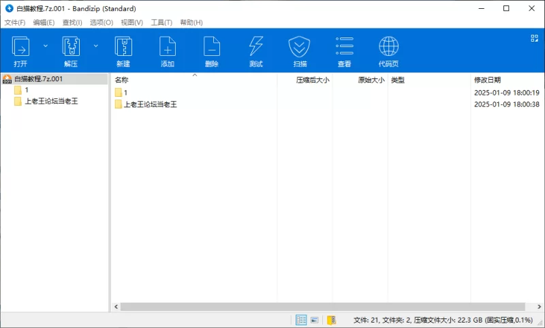Open the 视图(V) menu
Viewport: 545px width, 328px height.
point(132,23)
